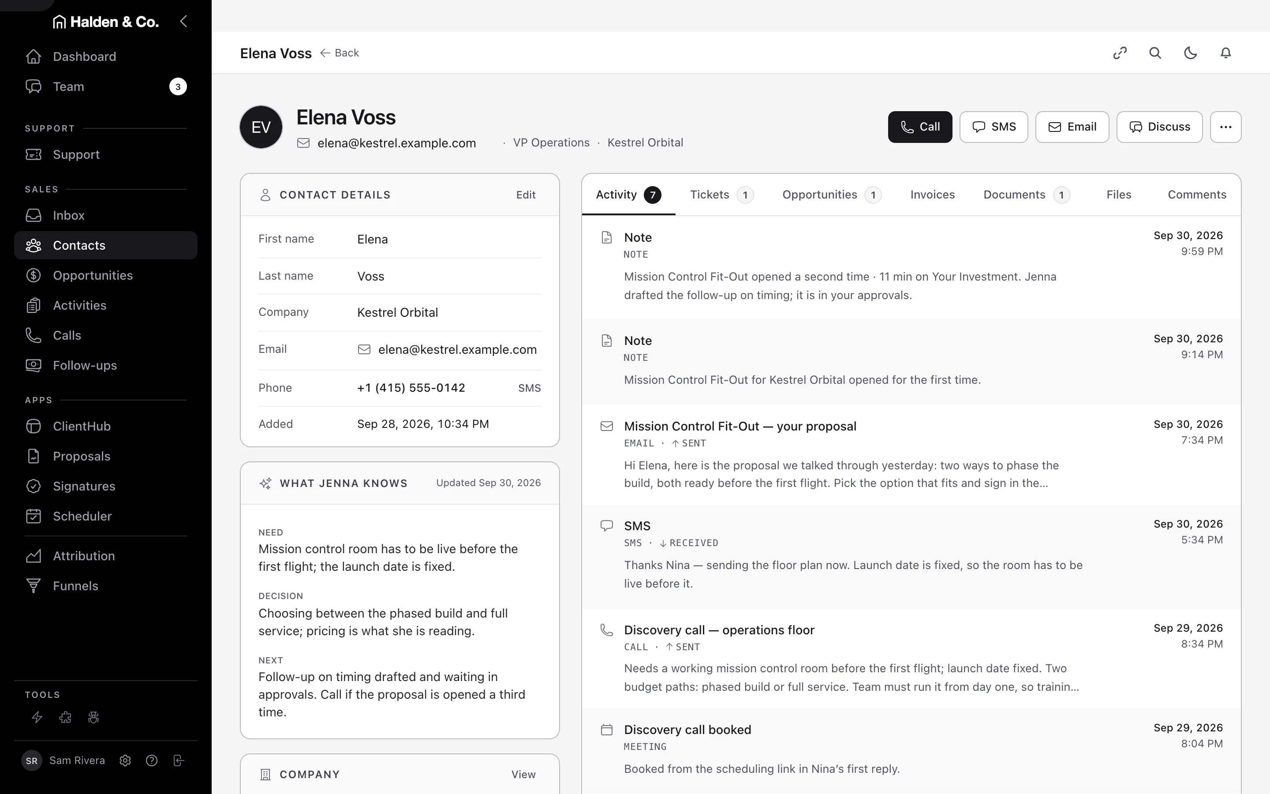Open the more actions ellipsis menu

pos(1225,127)
